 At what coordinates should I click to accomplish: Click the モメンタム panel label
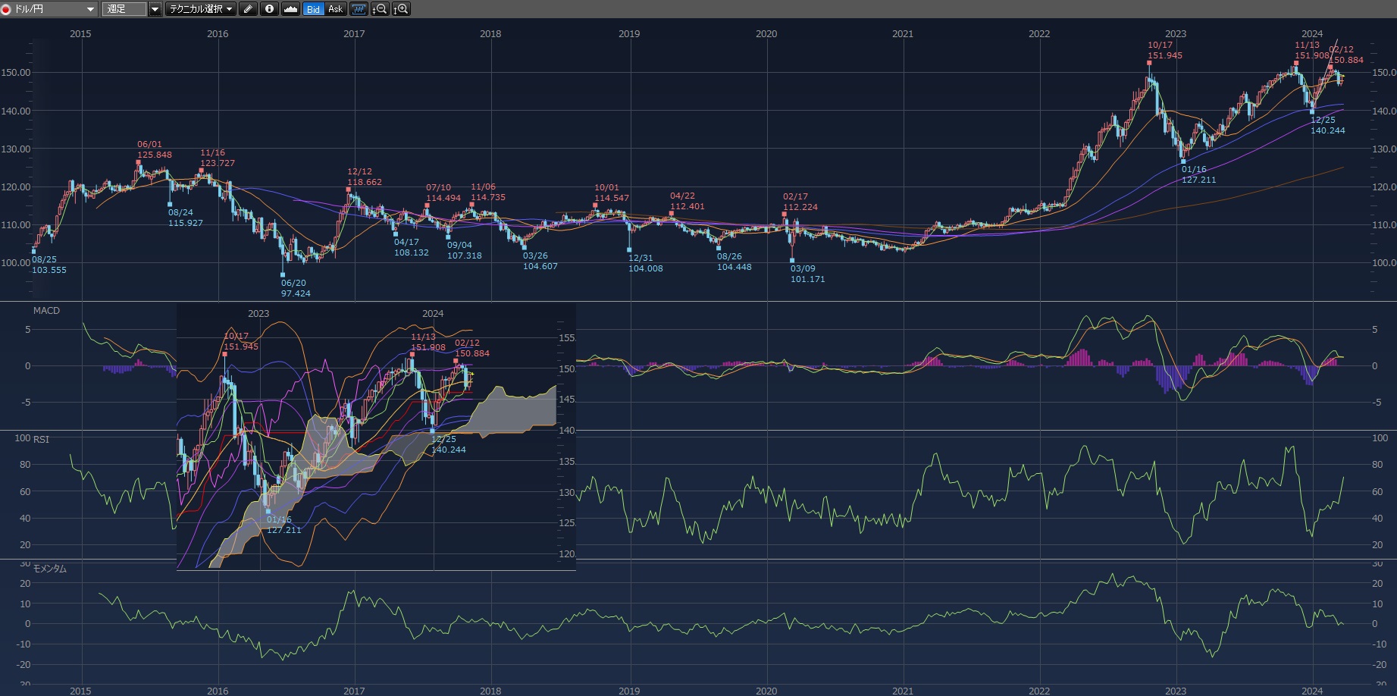pyautogui.click(x=50, y=569)
